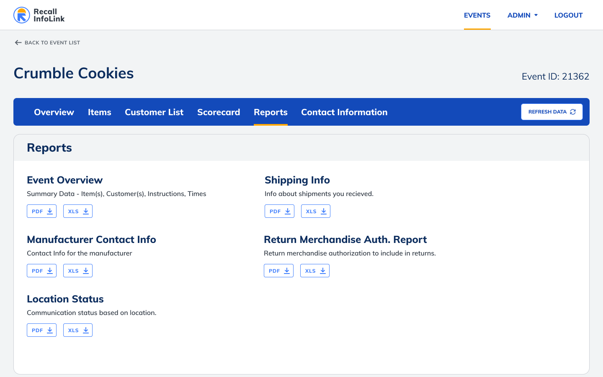Viewport: 603px width, 377px height.
Task: Expand the Admin dropdown menu
Action: click(523, 15)
